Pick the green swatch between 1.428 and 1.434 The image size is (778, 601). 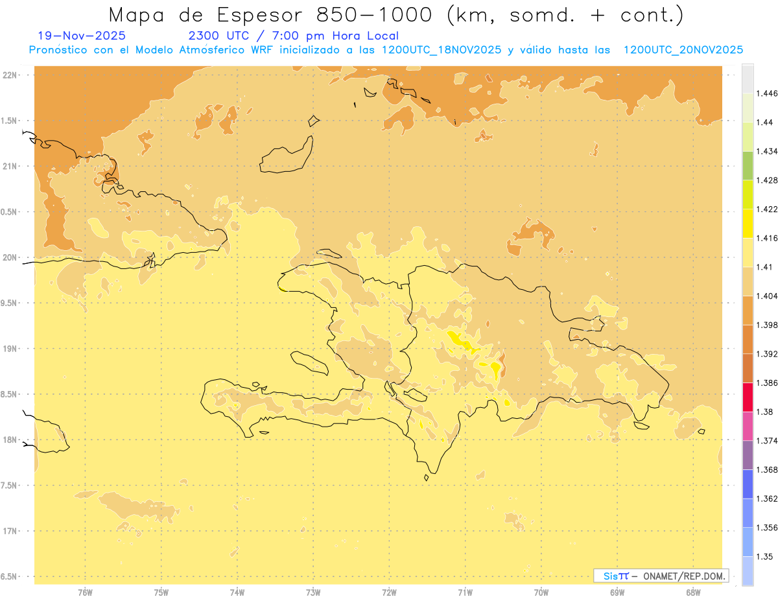748,165
